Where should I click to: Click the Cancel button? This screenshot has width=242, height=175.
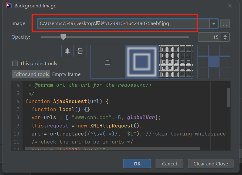(169, 164)
